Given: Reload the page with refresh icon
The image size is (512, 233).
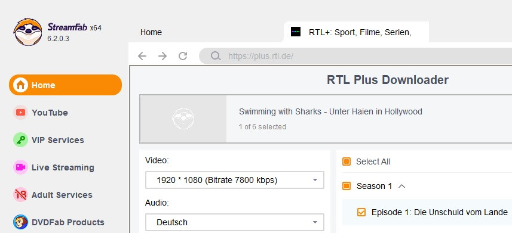Looking at the screenshot, I should [x=183, y=56].
